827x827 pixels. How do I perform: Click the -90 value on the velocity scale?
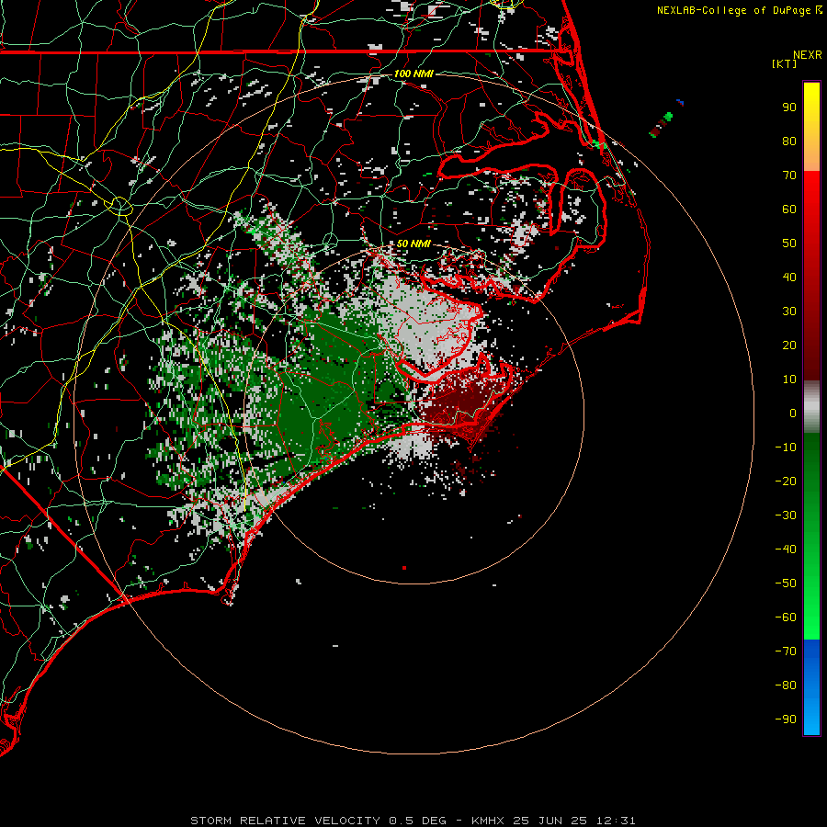pos(786,719)
